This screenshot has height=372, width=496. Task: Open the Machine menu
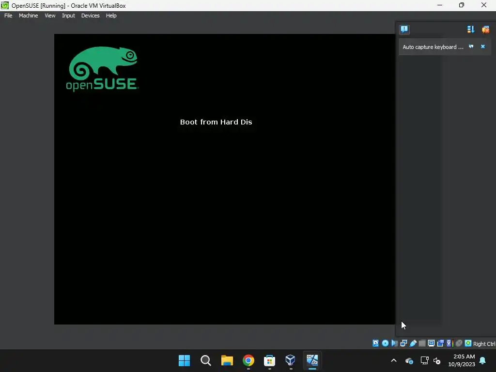click(29, 15)
